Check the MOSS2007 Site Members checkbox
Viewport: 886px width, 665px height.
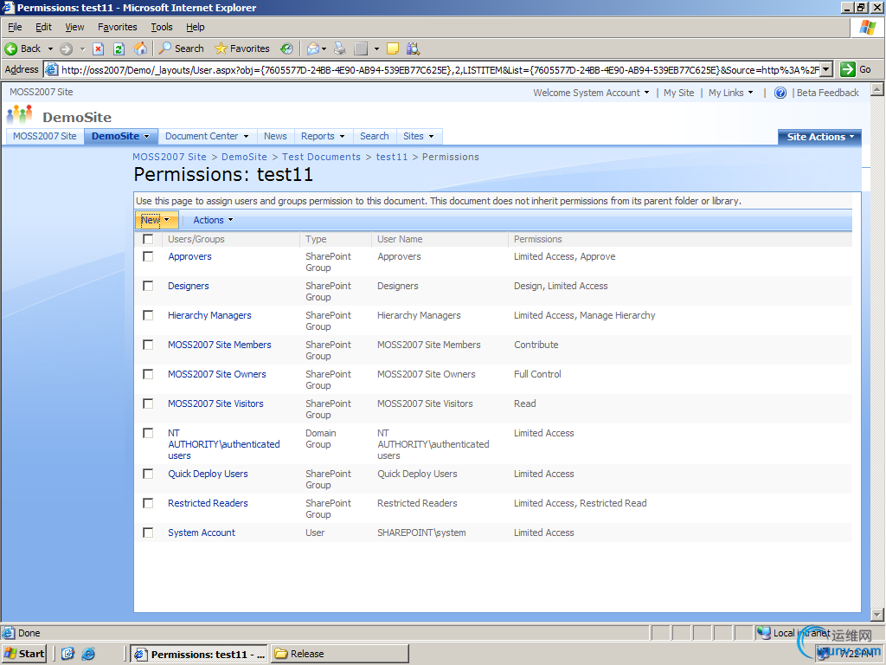click(148, 345)
